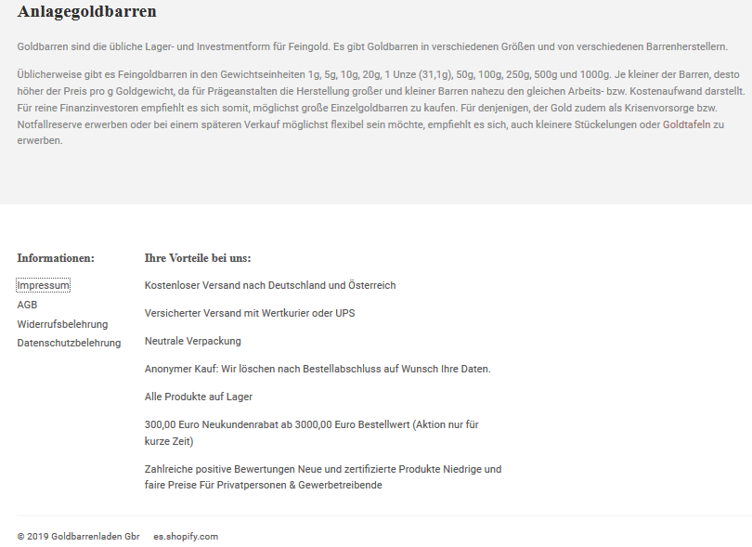The image size is (752, 547).
Task: Click the '300,00 Euro Neukundenrabat' offer text
Action: click(x=311, y=424)
